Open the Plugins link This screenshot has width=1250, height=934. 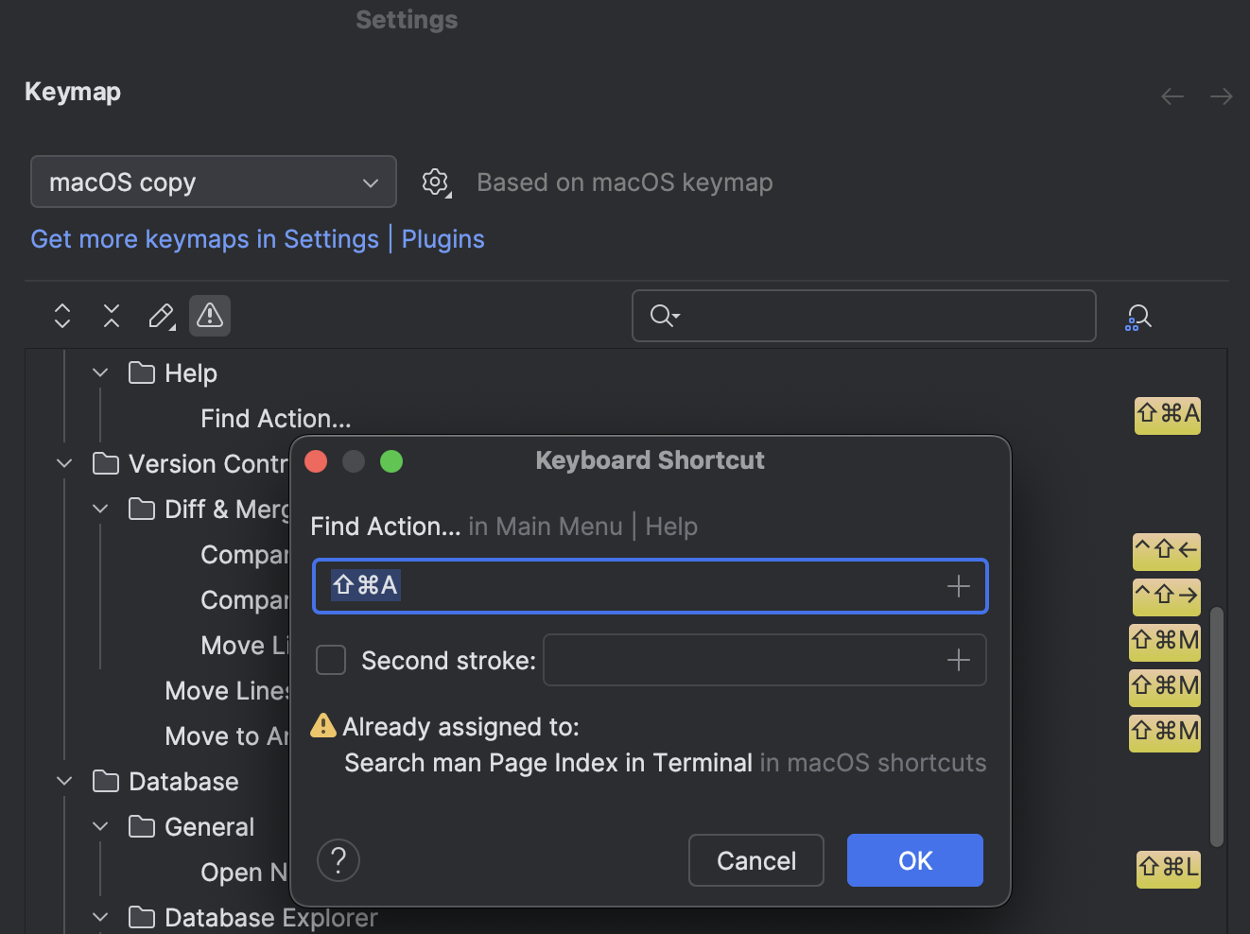point(443,239)
